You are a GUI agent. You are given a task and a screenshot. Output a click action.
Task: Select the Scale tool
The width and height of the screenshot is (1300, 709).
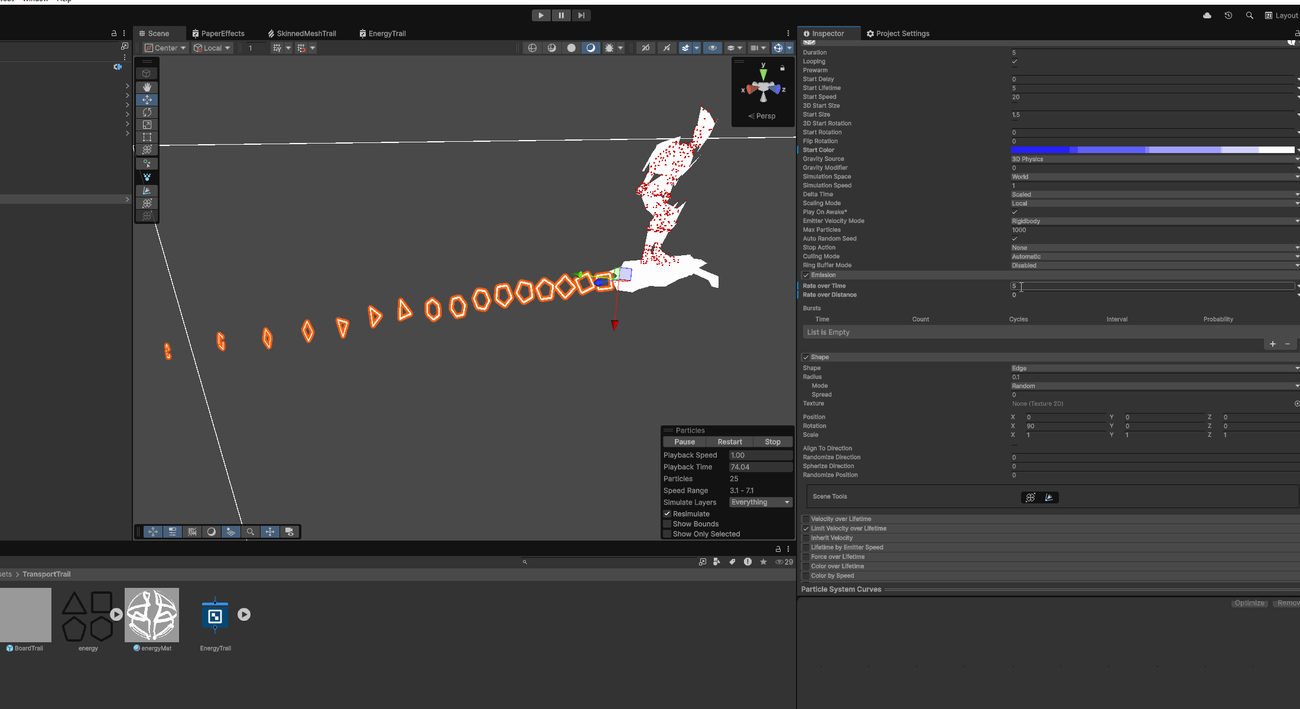pyautogui.click(x=147, y=125)
